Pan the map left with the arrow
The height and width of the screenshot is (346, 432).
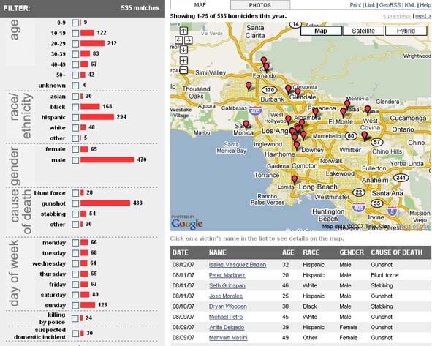pos(179,40)
